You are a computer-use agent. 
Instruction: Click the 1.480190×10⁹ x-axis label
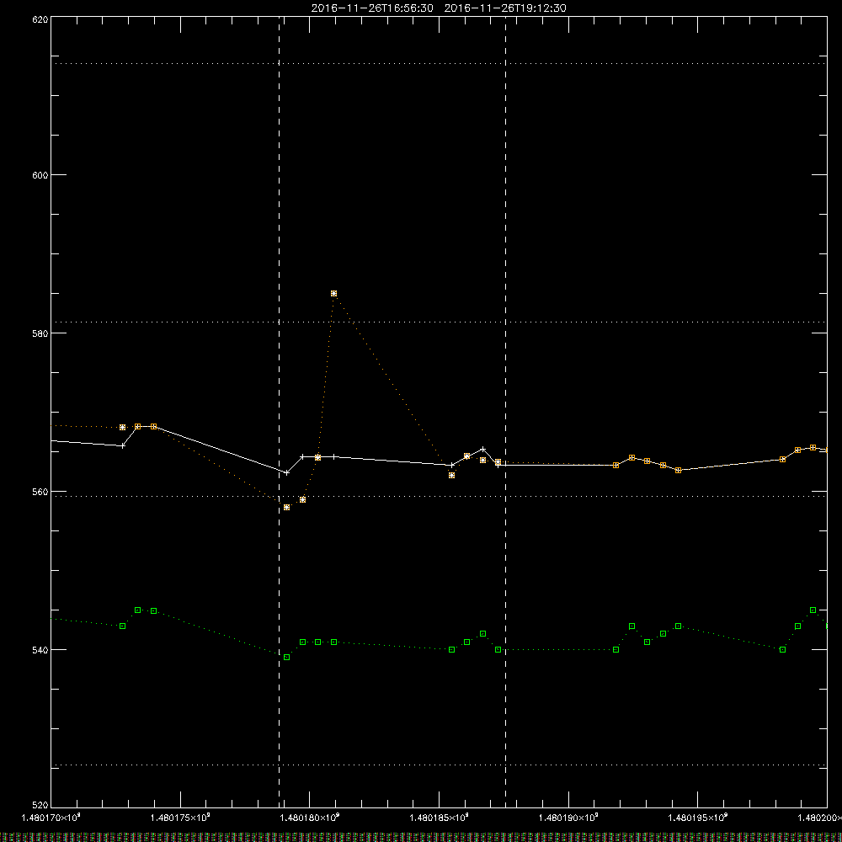568,818
